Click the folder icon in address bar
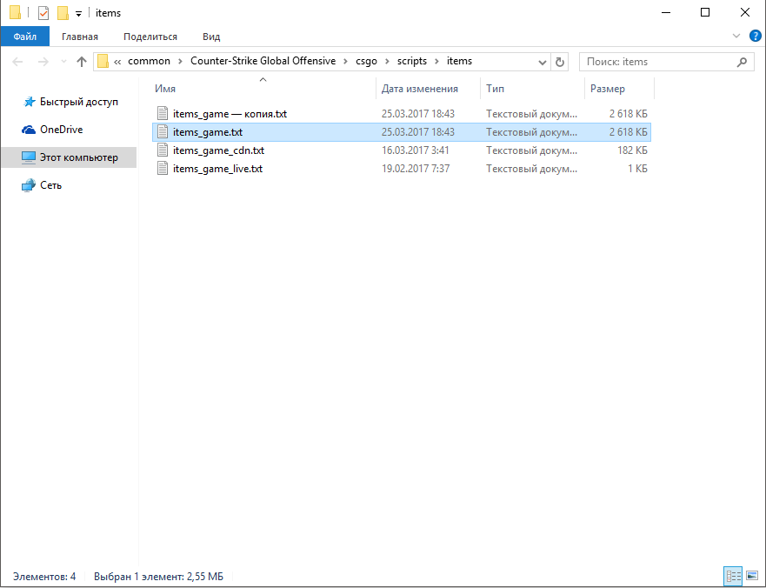766x588 pixels. point(103,61)
